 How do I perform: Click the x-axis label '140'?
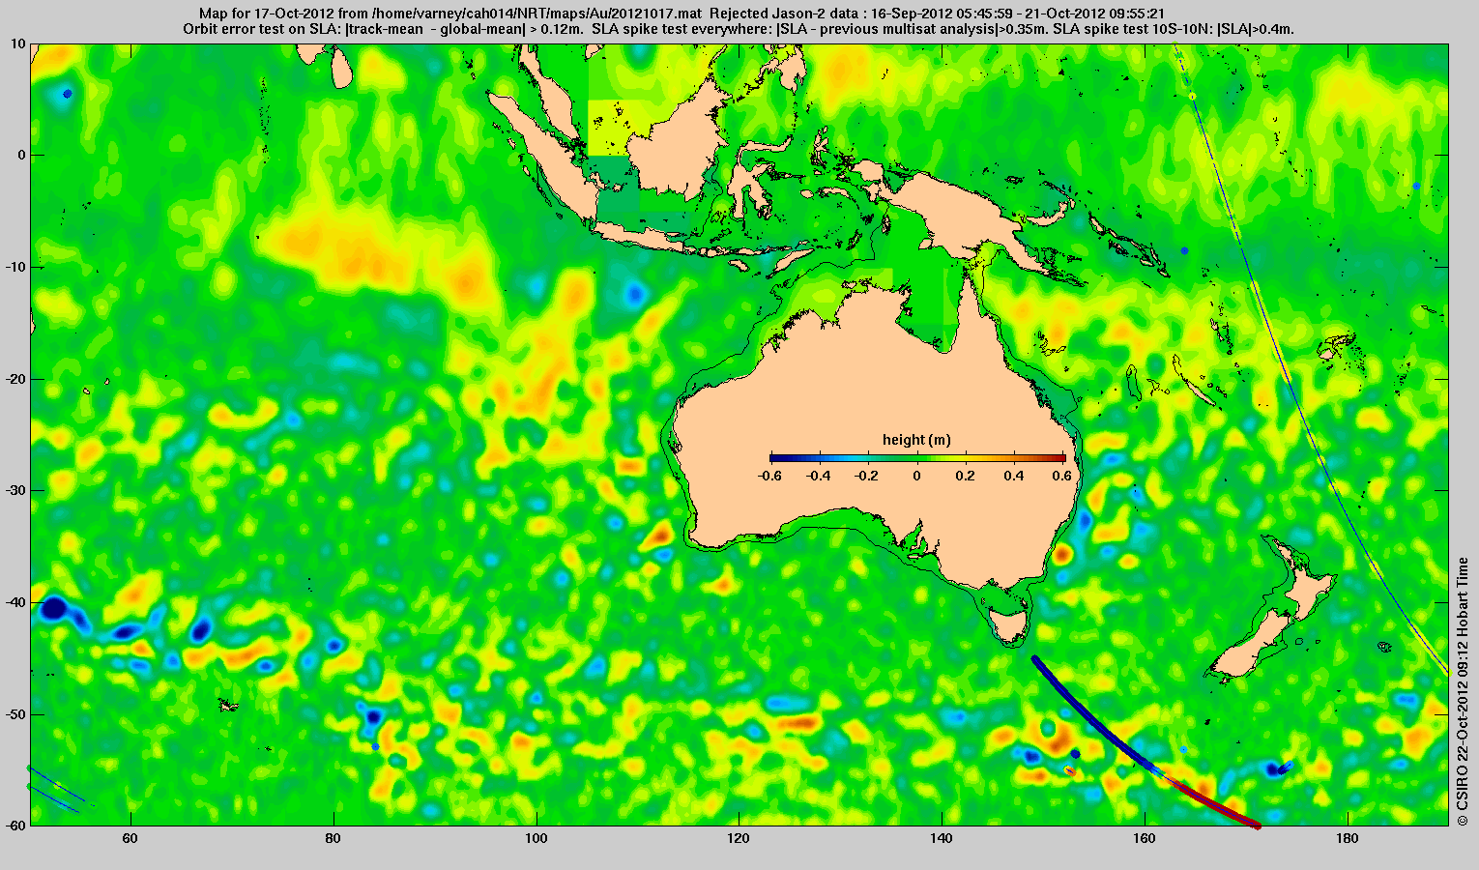(942, 838)
